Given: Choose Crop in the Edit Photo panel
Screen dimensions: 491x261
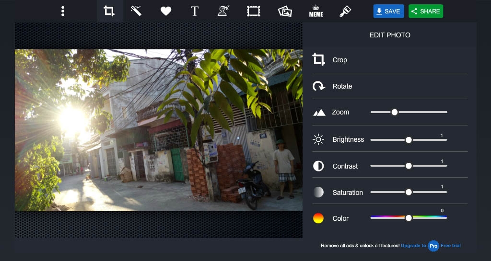Looking at the screenshot, I should click(x=390, y=60).
